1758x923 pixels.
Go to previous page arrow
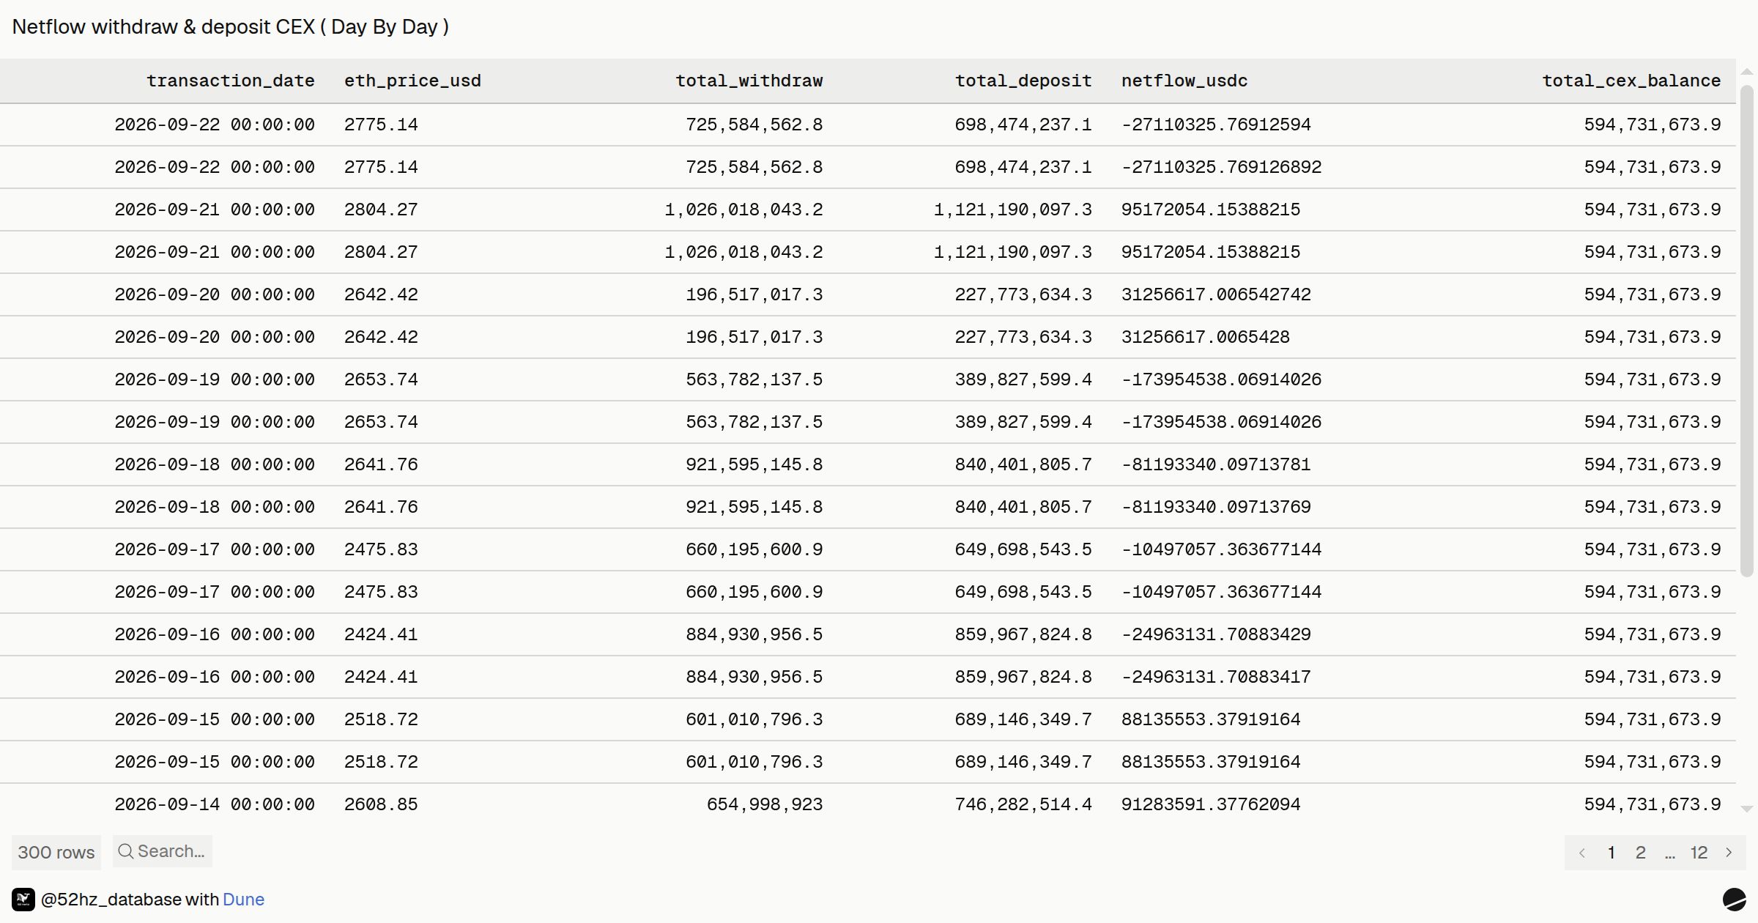(1582, 853)
